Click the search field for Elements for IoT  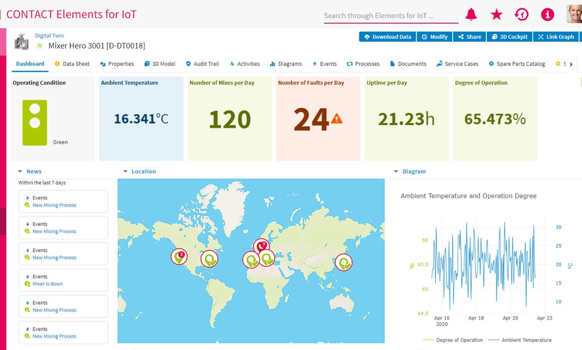point(391,15)
